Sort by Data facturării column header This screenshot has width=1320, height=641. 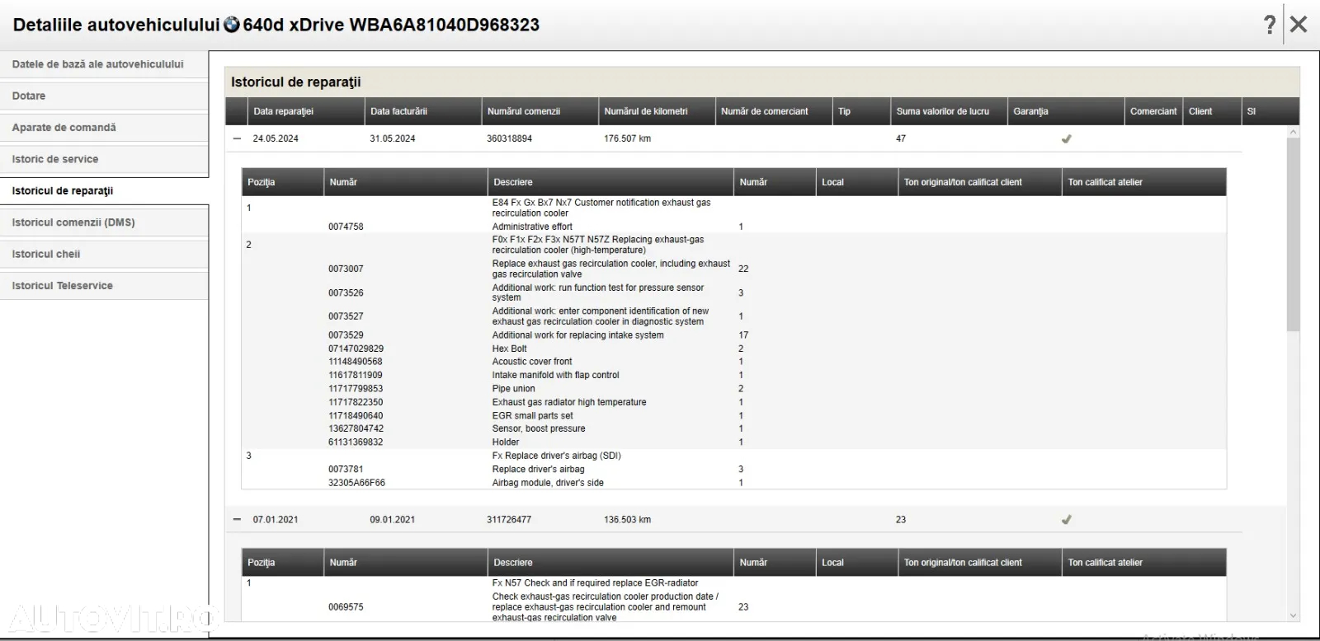click(x=423, y=111)
